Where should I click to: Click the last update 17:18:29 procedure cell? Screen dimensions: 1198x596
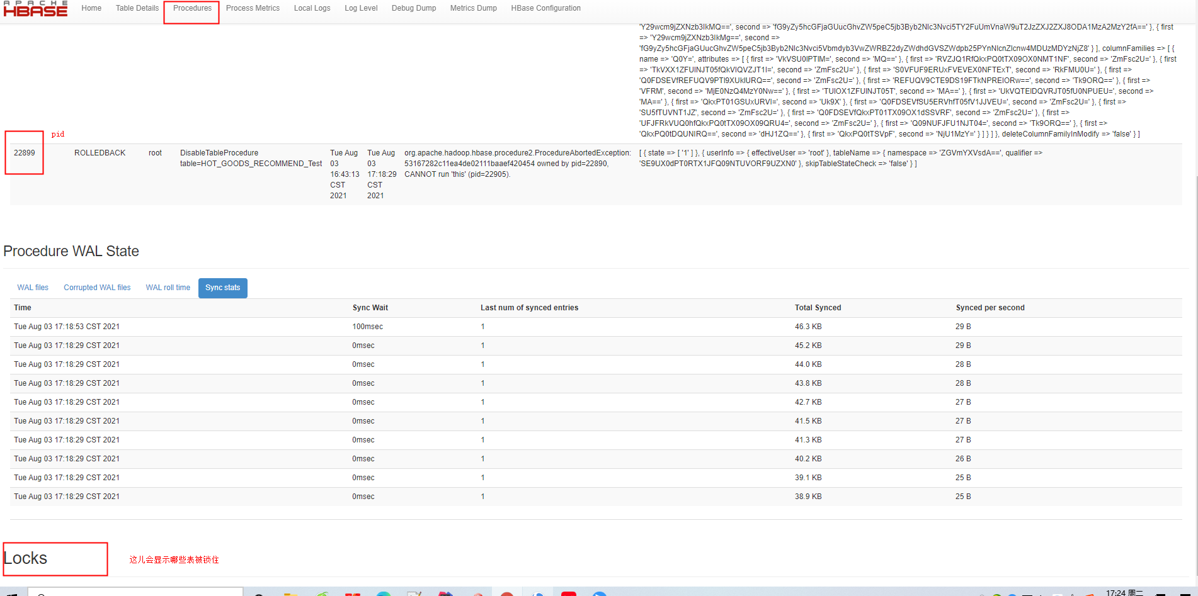(382, 174)
